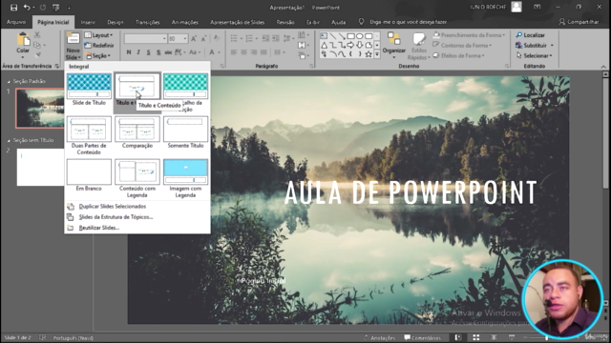Click the Substituir replace button
Viewport: 611px width, 343px height.
tap(535, 46)
